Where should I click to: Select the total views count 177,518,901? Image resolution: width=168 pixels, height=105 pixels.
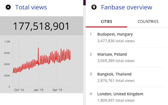(x=41, y=26)
